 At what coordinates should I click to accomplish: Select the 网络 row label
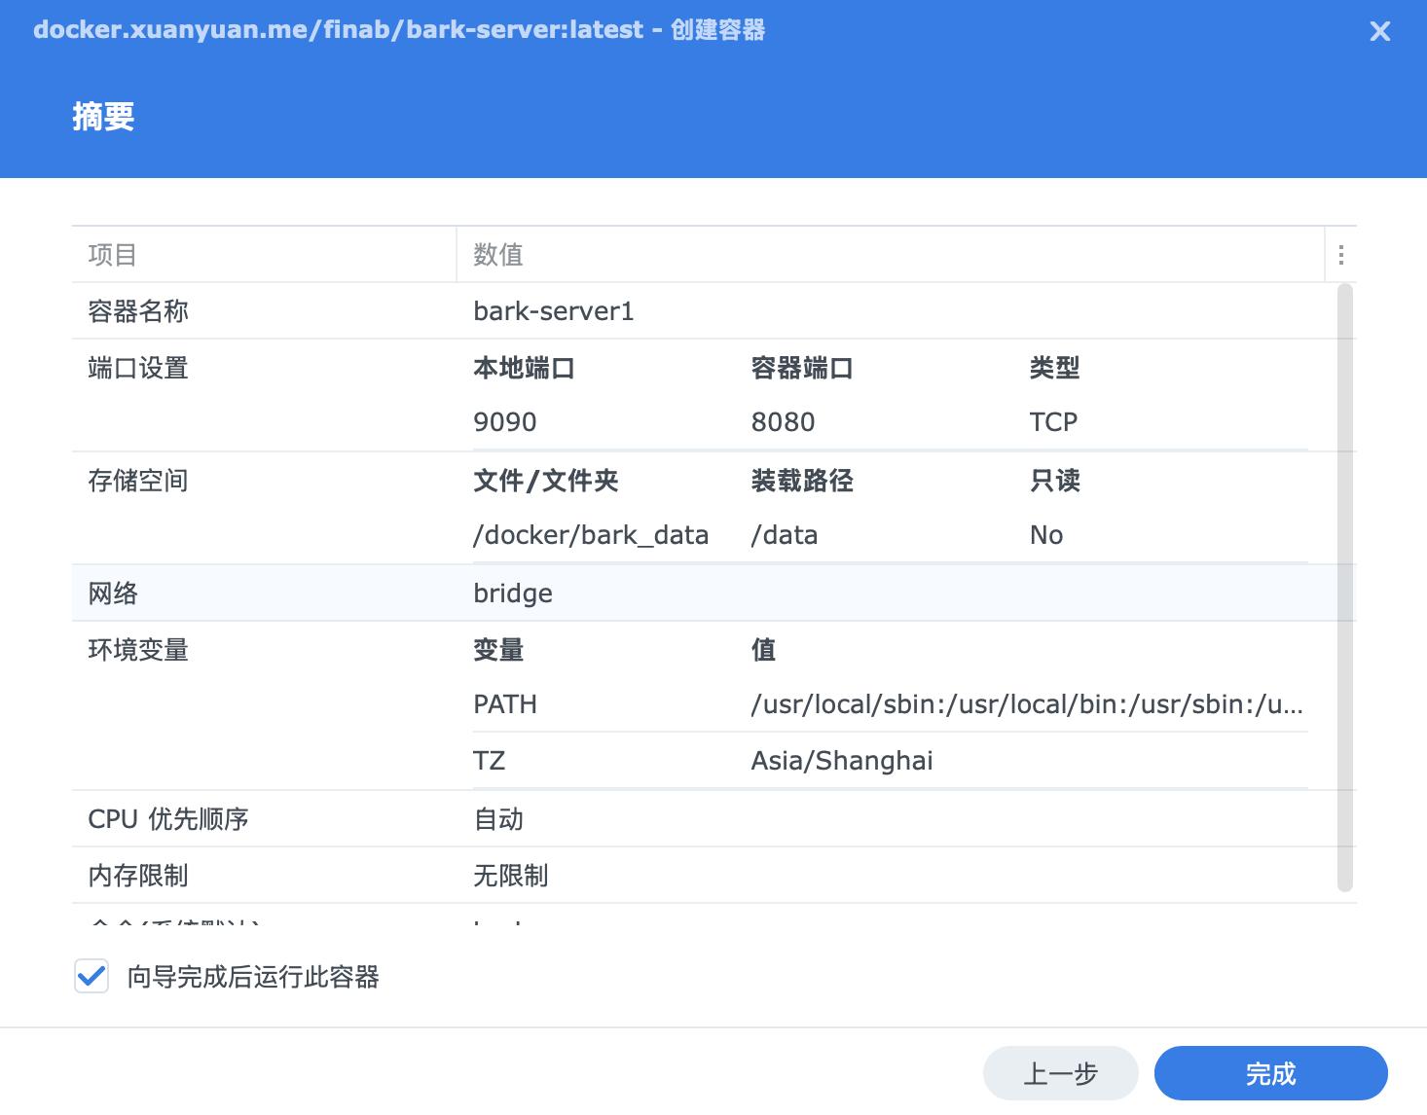(x=113, y=593)
